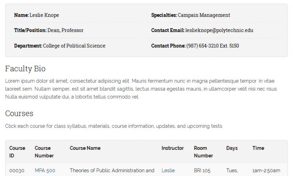Click the Dean, Professor title text

65,30
